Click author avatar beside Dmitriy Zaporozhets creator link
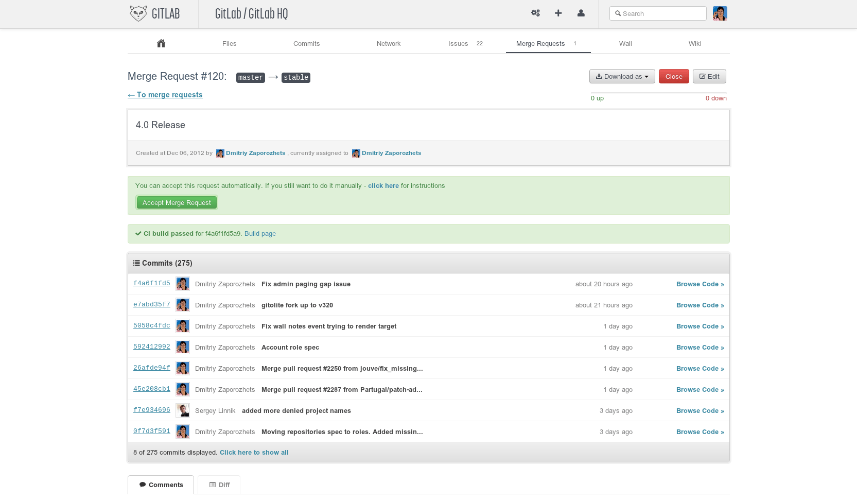This screenshot has height=501, width=857. (x=220, y=153)
